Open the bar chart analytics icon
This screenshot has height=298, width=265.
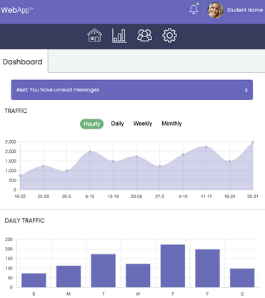coord(119,36)
